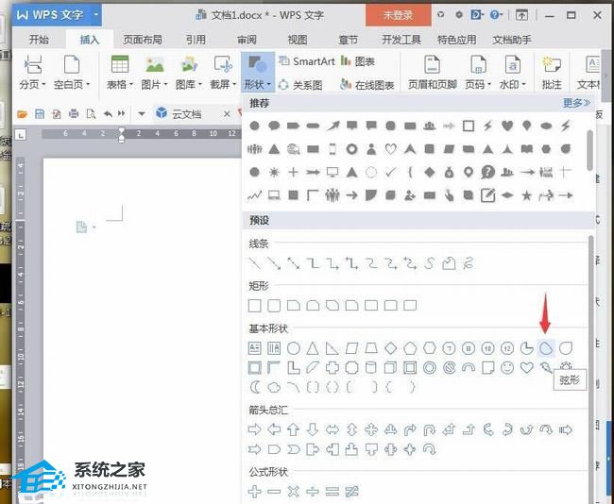
Task: Switch to the 引用 tab
Action: (x=196, y=40)
